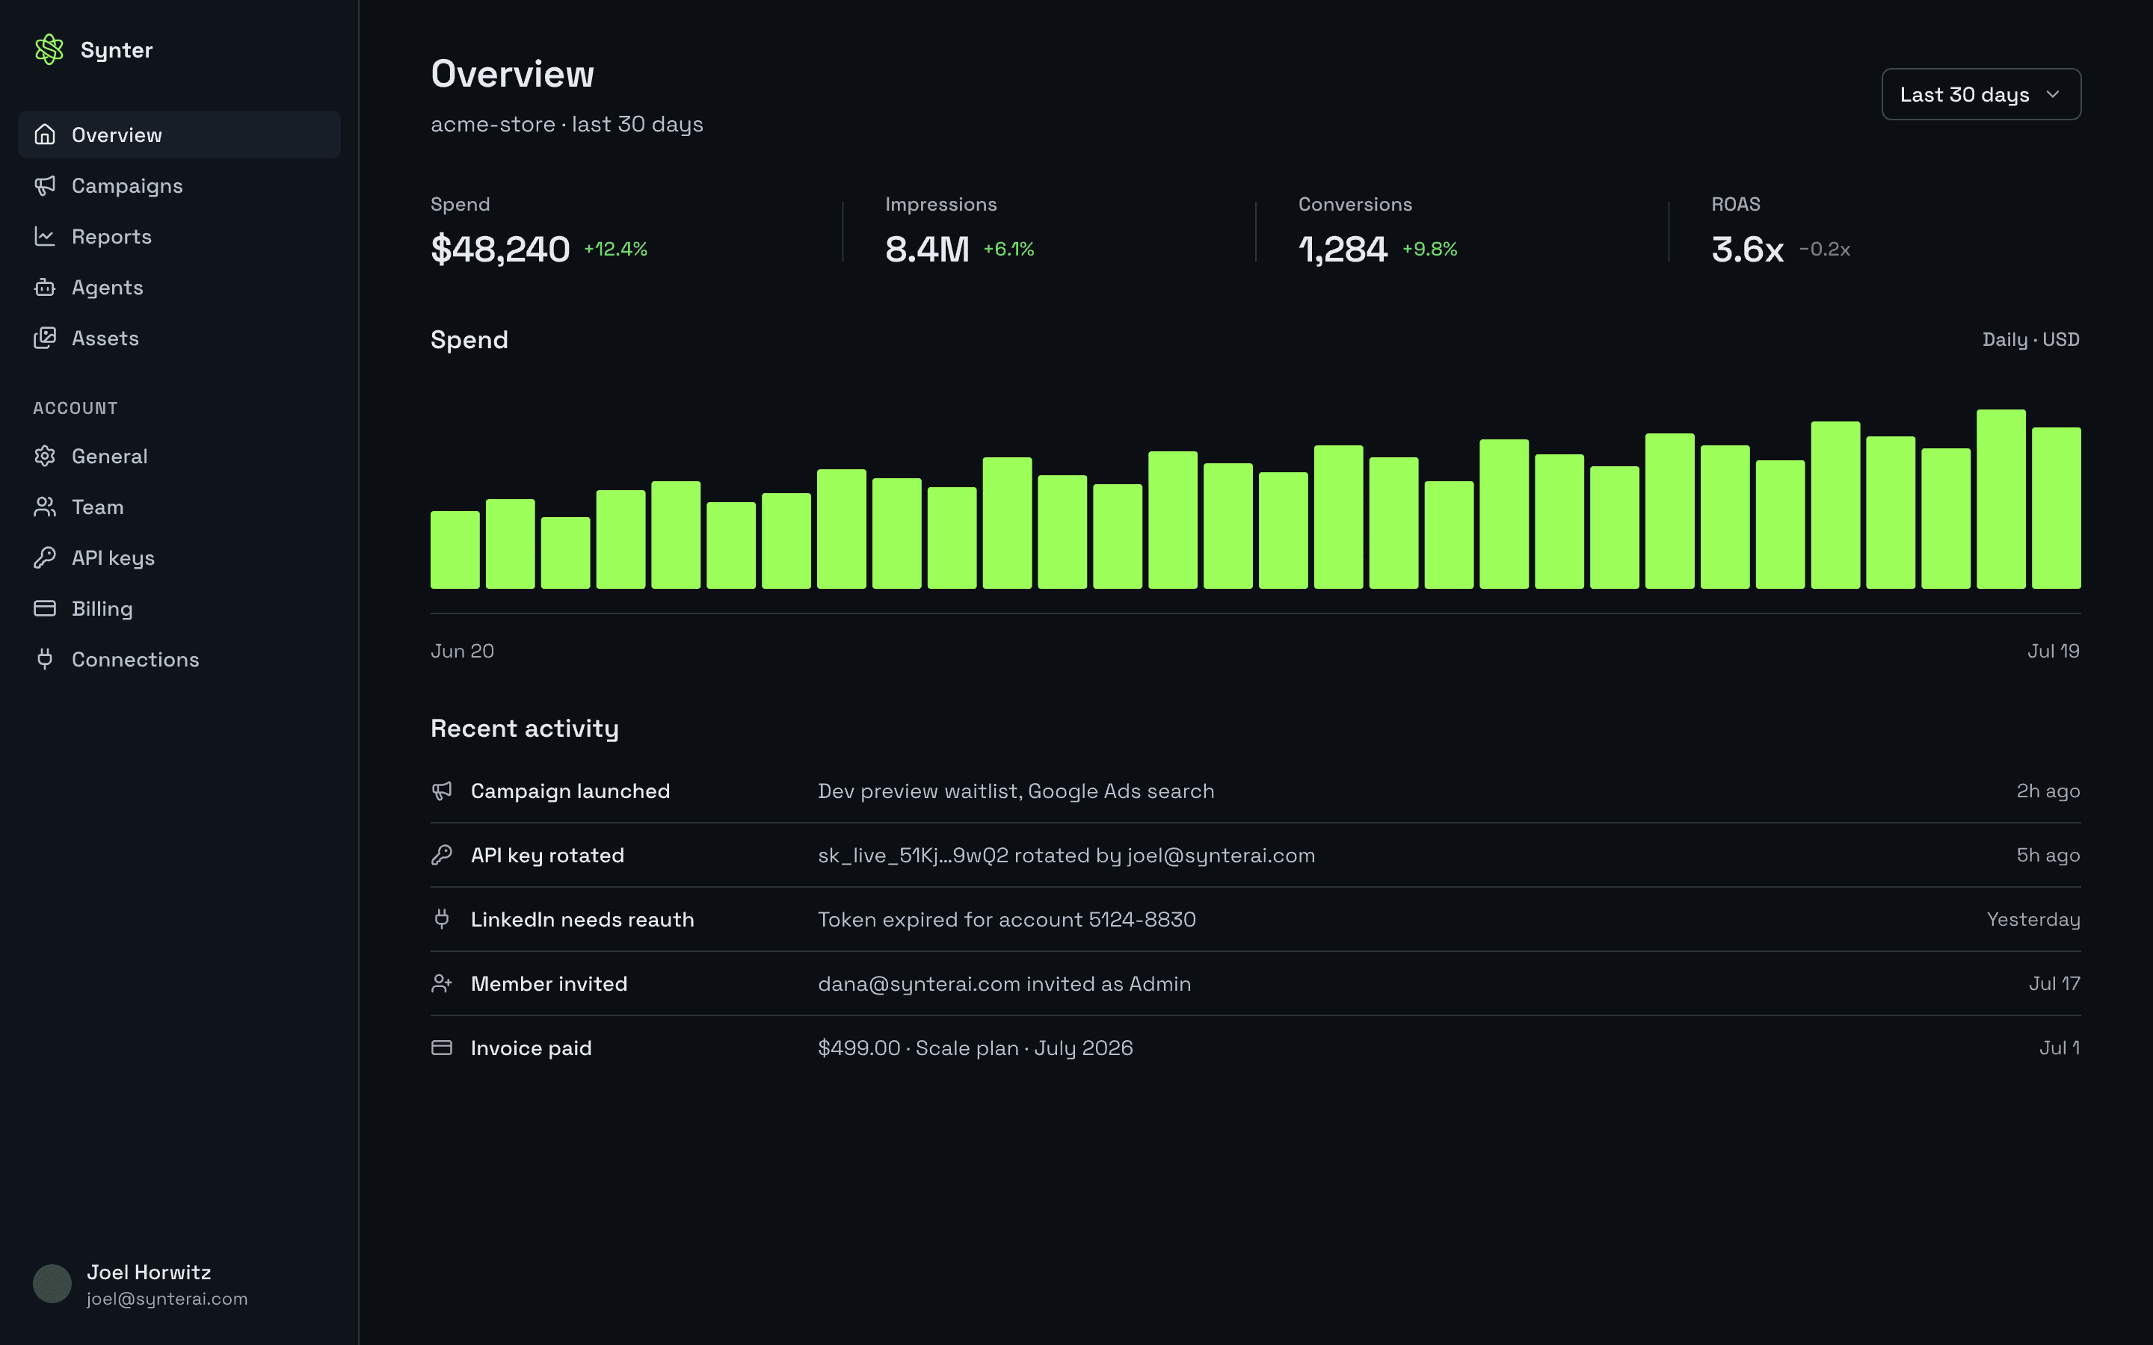Open the Team settings page

(179, 506)
